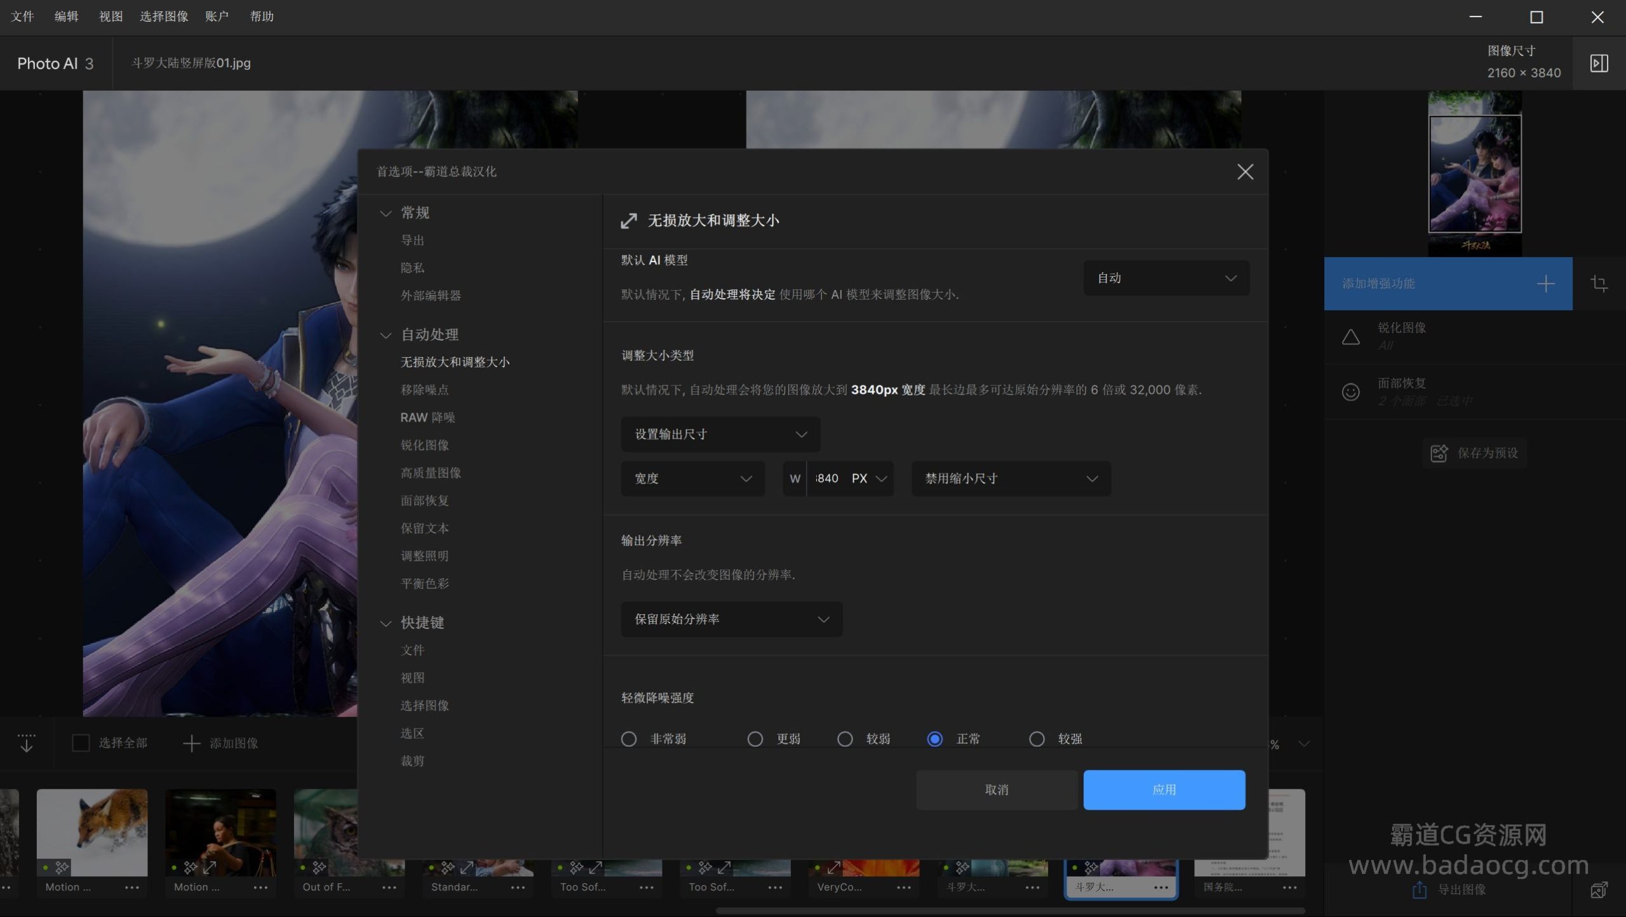This screenshot has height=917, width=1626.
Task: Open 高质量图像 preferences page
Action: coord(431,473)
